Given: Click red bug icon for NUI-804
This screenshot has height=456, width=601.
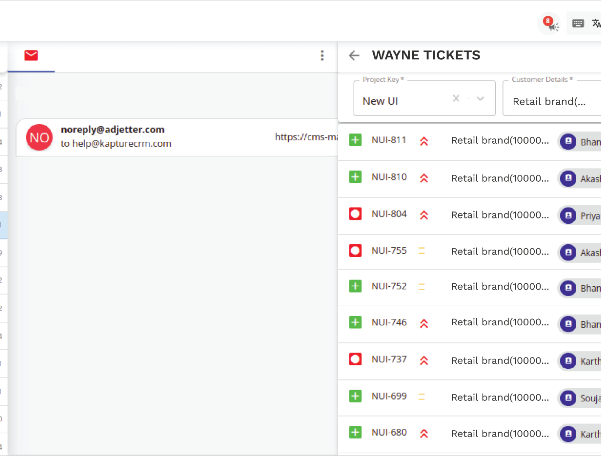Looking at the screenshot, I should tap(355, 214).
